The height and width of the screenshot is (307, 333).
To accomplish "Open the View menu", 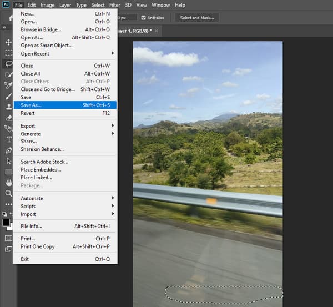I will coord(142,5).
